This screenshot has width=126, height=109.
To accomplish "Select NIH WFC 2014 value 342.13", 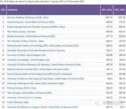I will coord(109,69).
